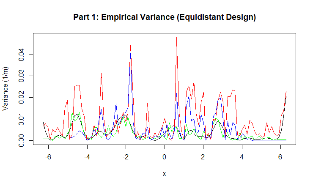Click the y-axis tick label '0.00'
The height and width of the screenshot is (186, 313).
coord(22,140)
